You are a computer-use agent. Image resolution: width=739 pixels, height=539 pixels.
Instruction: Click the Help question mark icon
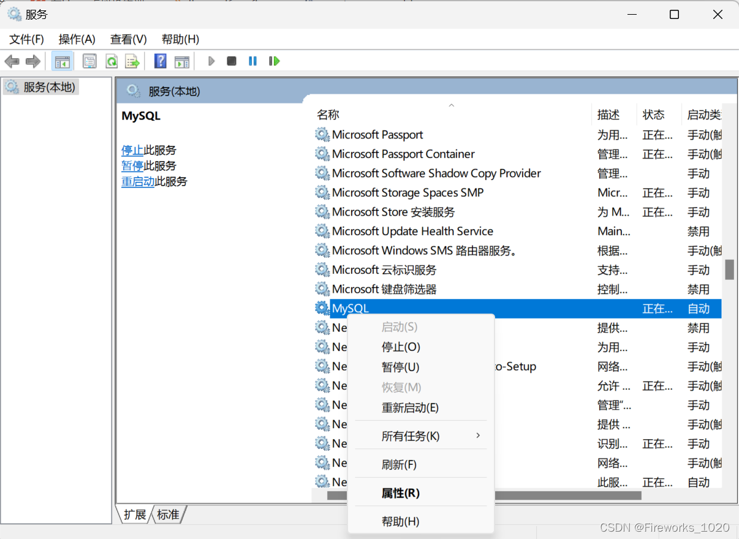(x=159, y=61)
